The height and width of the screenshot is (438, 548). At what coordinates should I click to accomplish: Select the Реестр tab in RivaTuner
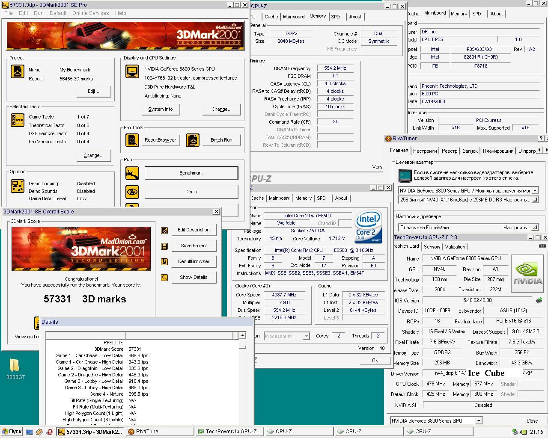(450, 151)
